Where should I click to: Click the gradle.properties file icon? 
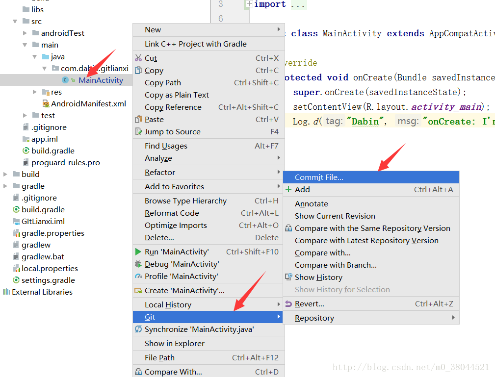tap(16, 233)
